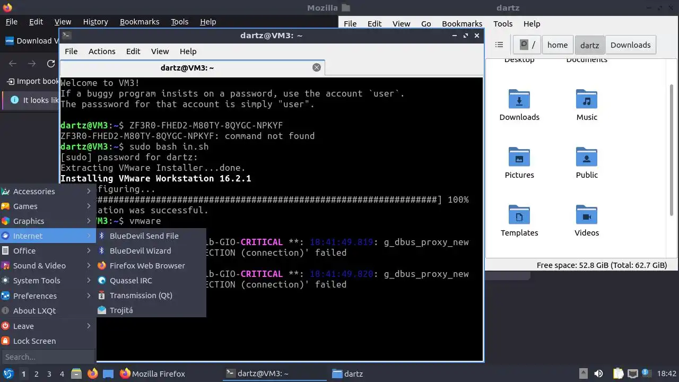Screen dimensions: 679x382
Task: Expand the Leave submenu
Action: click(48, 326)
